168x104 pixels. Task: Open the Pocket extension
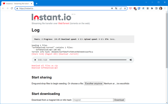click(130, 8)
